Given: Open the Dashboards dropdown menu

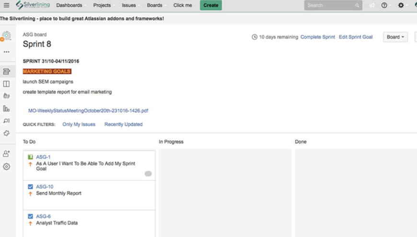Looking at the screenshot, I should pyautogui.click(x=71, y=5).
